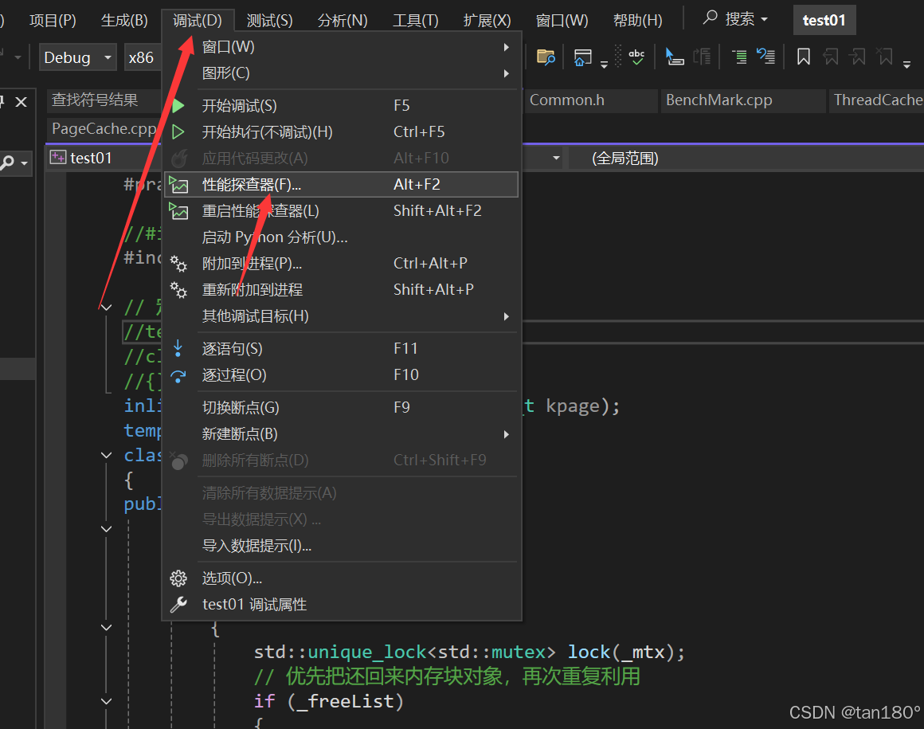Screen dimensions: 924x729
Task: Switch to the Common.h tab
Action: pos(591,100)
